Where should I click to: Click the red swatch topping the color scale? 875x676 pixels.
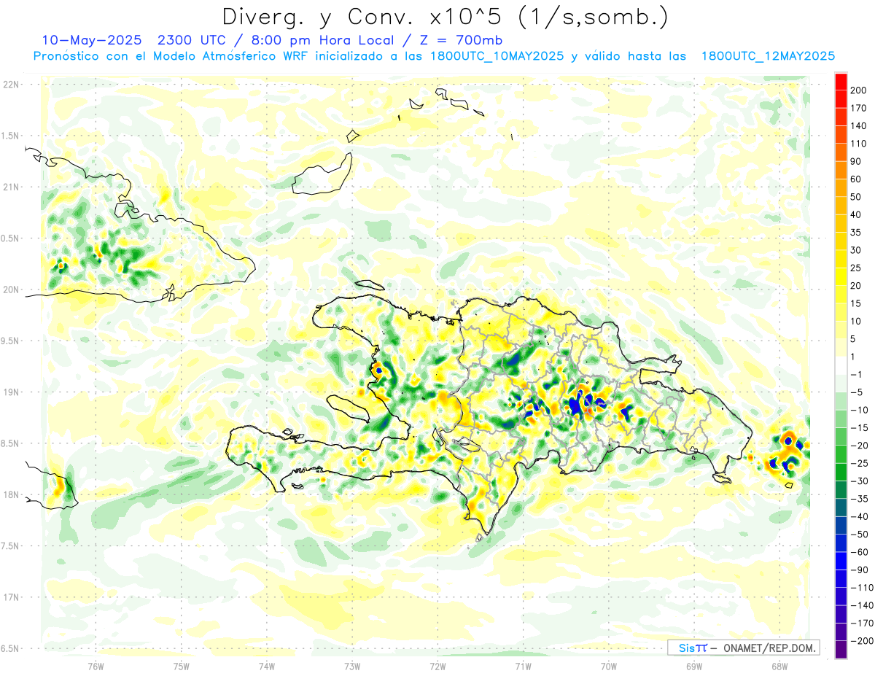841,82
